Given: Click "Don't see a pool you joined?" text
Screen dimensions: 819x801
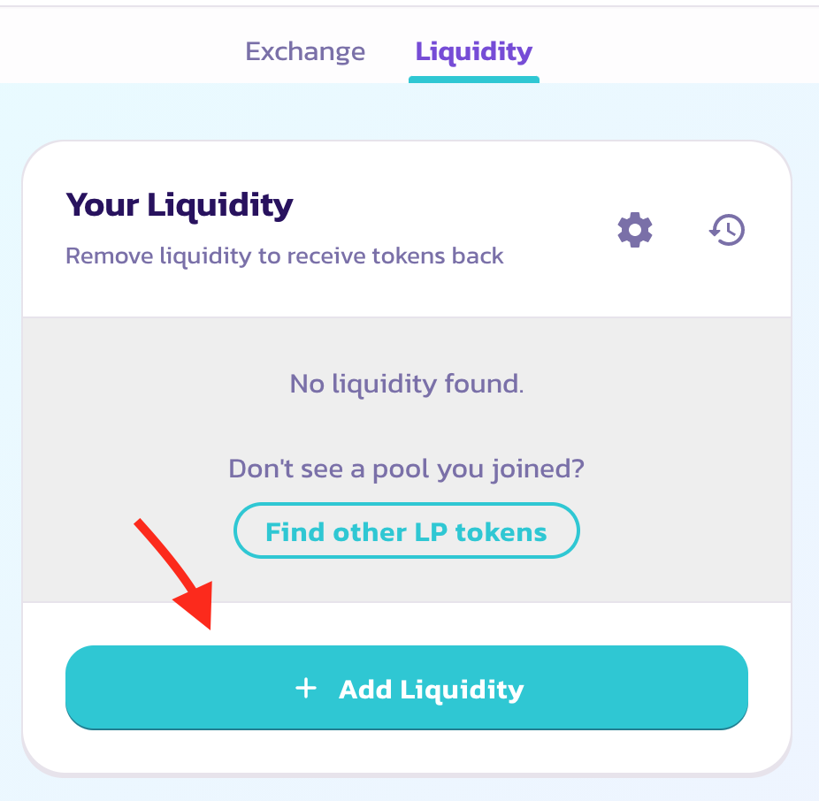Looking at the screenshot, I should [407, 468].
